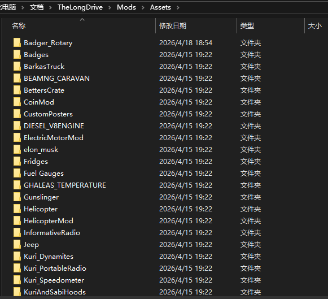Go to the Mods breadcrumb folder
This screenshot has height=299, width=328.
126,7
